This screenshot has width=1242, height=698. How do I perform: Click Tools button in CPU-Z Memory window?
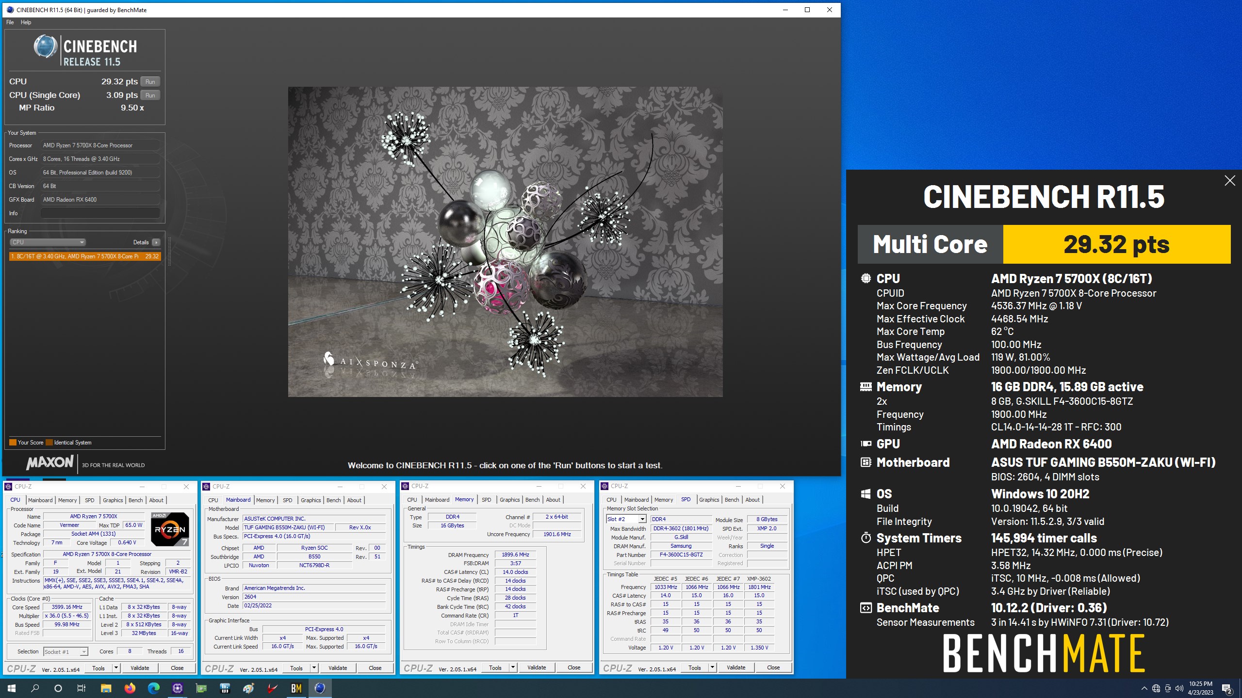495,667
